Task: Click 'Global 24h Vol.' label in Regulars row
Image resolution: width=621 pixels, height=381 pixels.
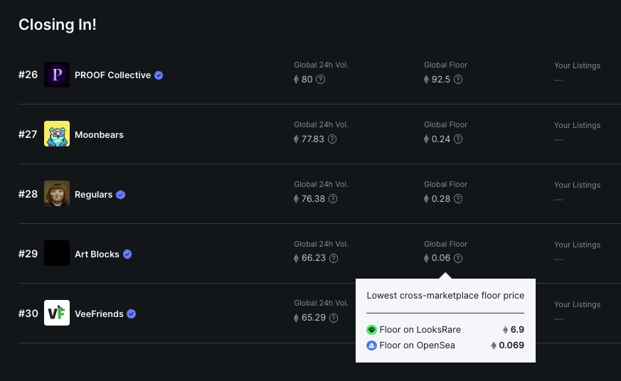Action: 322,184
